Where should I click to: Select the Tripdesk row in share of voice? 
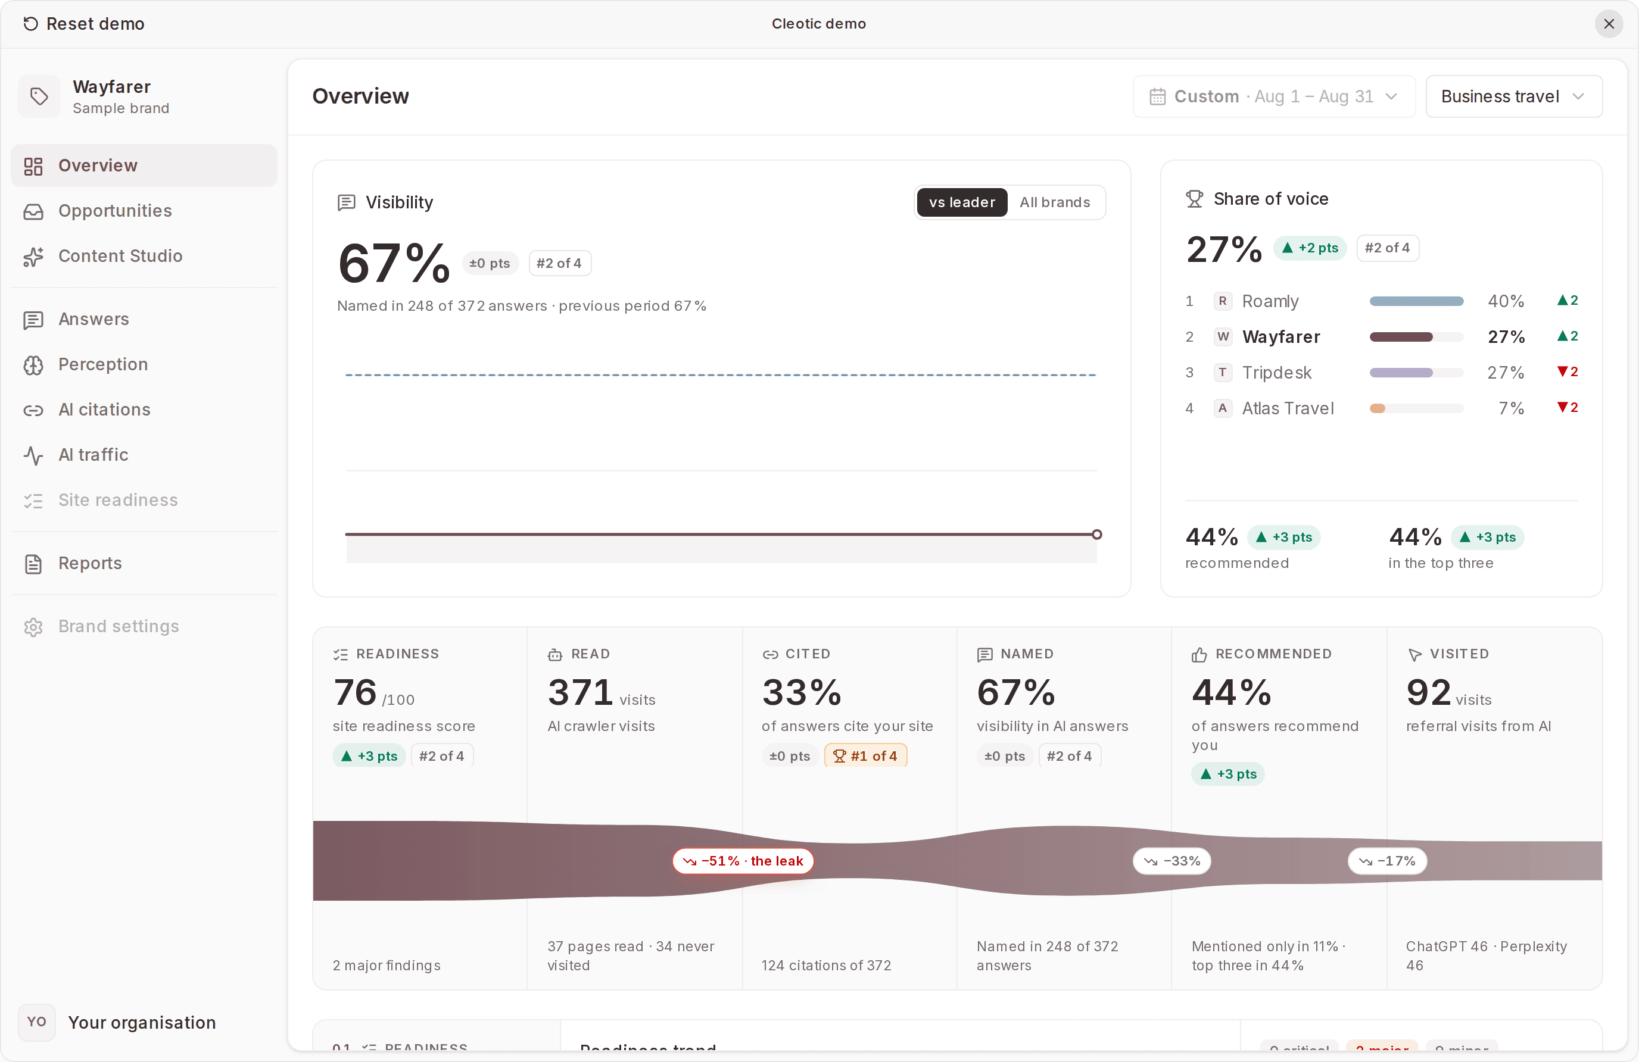click(1381, 373)
